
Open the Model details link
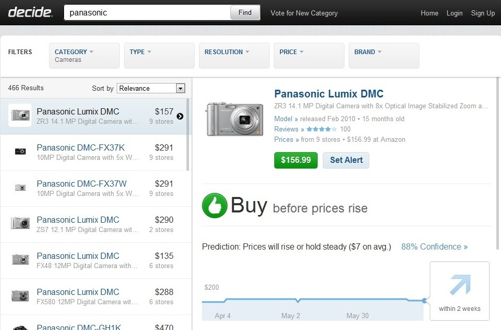[286, 119]
